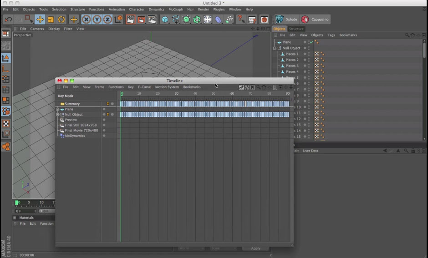Viewport: 428px width, 258px height.
Task: Toggle Pieces 1 visibility dots
Action: [309, 54]
